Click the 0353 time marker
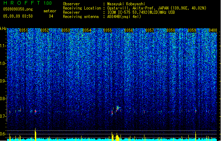The height and width of the screenshot is (141, 221). 66,30
